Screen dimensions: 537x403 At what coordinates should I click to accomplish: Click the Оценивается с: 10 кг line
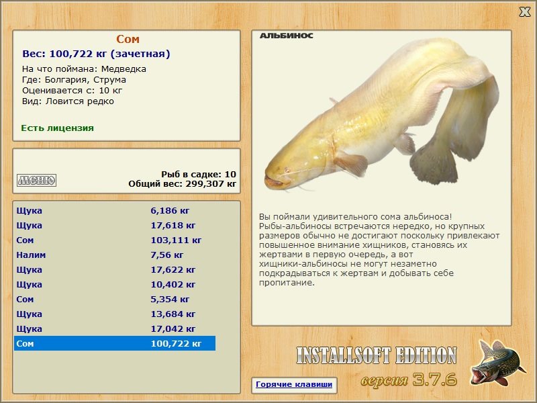[72, 91]
